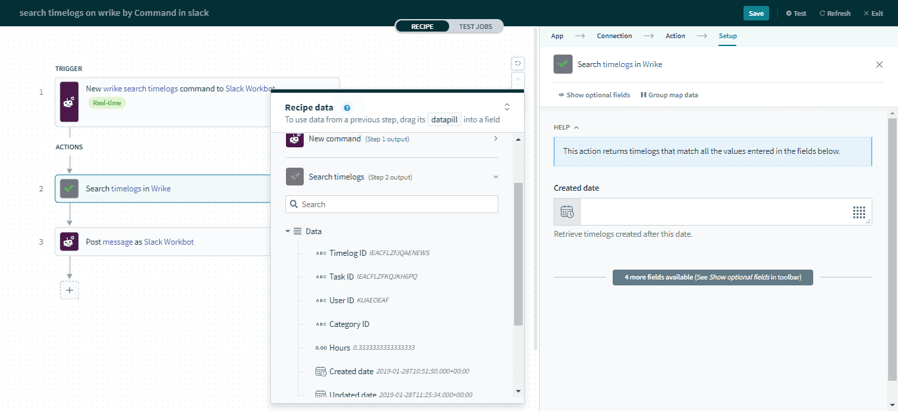Click the Slack Workbot icon on Post message step

tap(69, 241)
